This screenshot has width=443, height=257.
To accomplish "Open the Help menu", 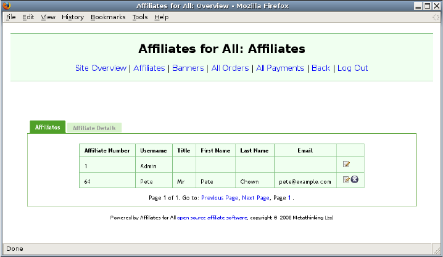I will pyautogui.click(x=161, y=17).
